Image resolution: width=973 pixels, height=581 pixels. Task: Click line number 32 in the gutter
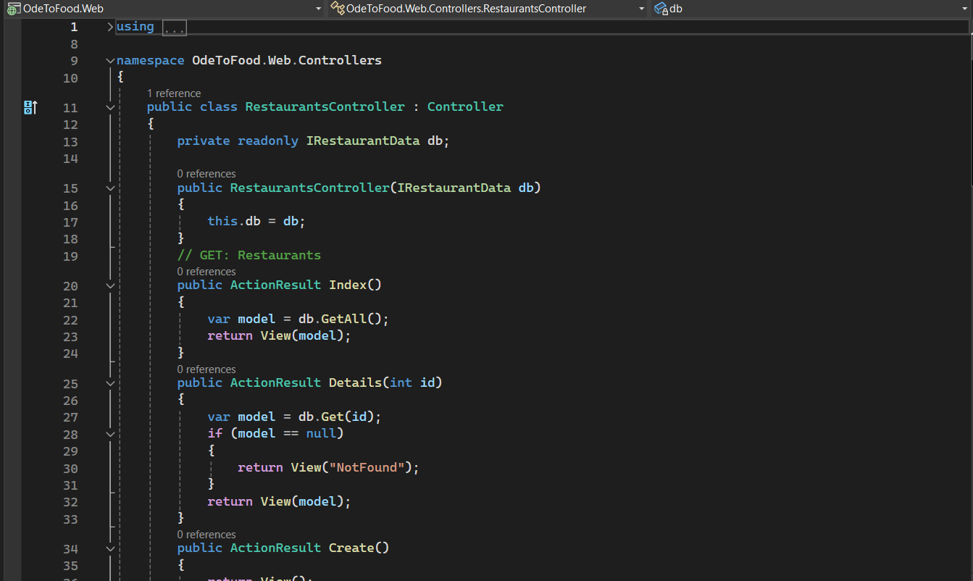point(70,502)
